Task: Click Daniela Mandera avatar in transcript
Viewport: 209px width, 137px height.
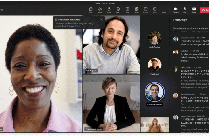Action: click(176, 96)
